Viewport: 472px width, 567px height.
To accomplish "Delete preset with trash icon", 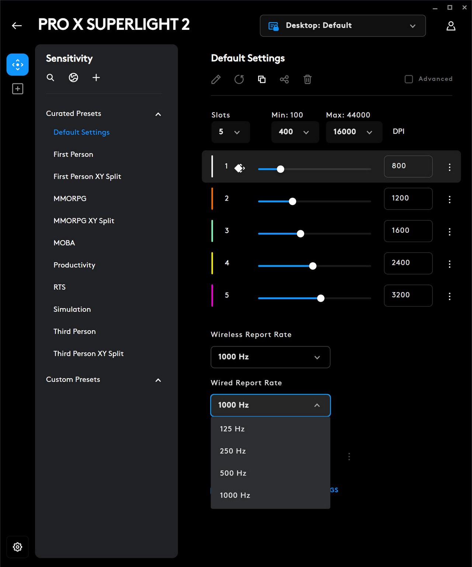I will coord(308,79).
